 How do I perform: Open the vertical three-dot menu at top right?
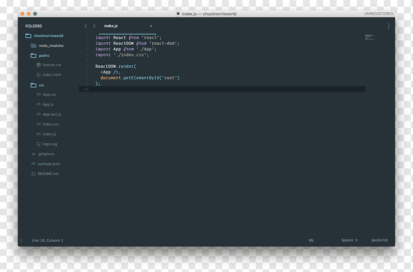(388, 26)
